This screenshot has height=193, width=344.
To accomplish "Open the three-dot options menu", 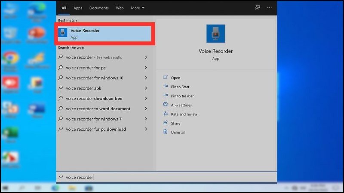I will [x=269, y=8].
